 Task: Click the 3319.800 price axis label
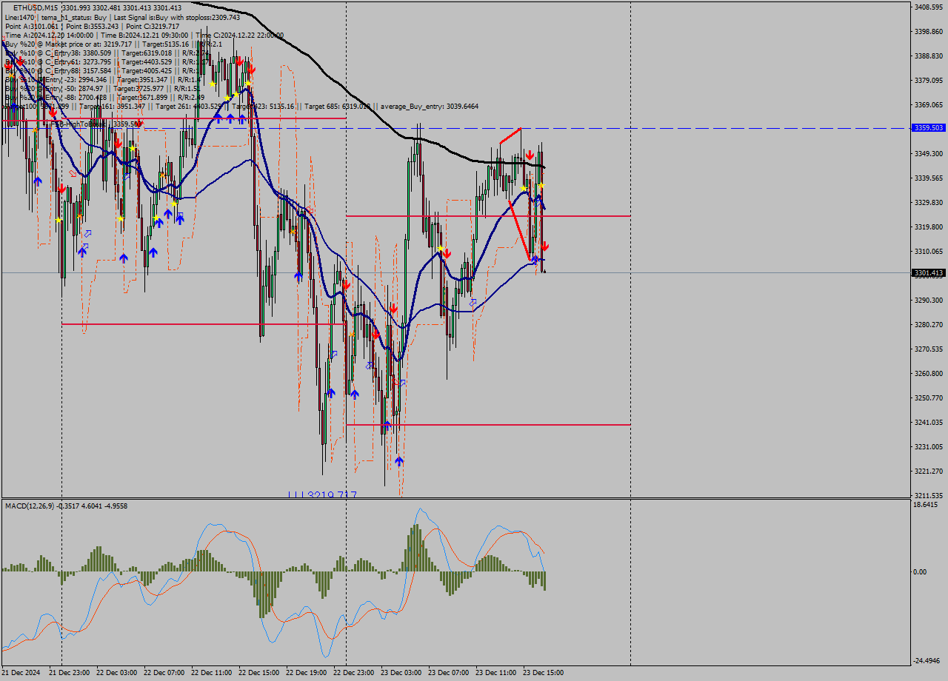(929, 227)
